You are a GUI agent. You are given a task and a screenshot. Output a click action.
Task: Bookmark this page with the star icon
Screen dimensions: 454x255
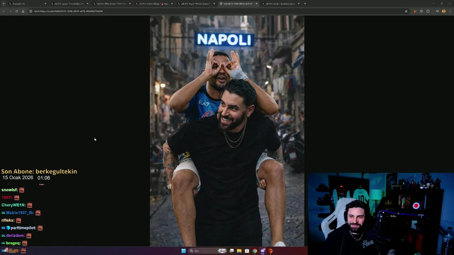coord(406,11)
